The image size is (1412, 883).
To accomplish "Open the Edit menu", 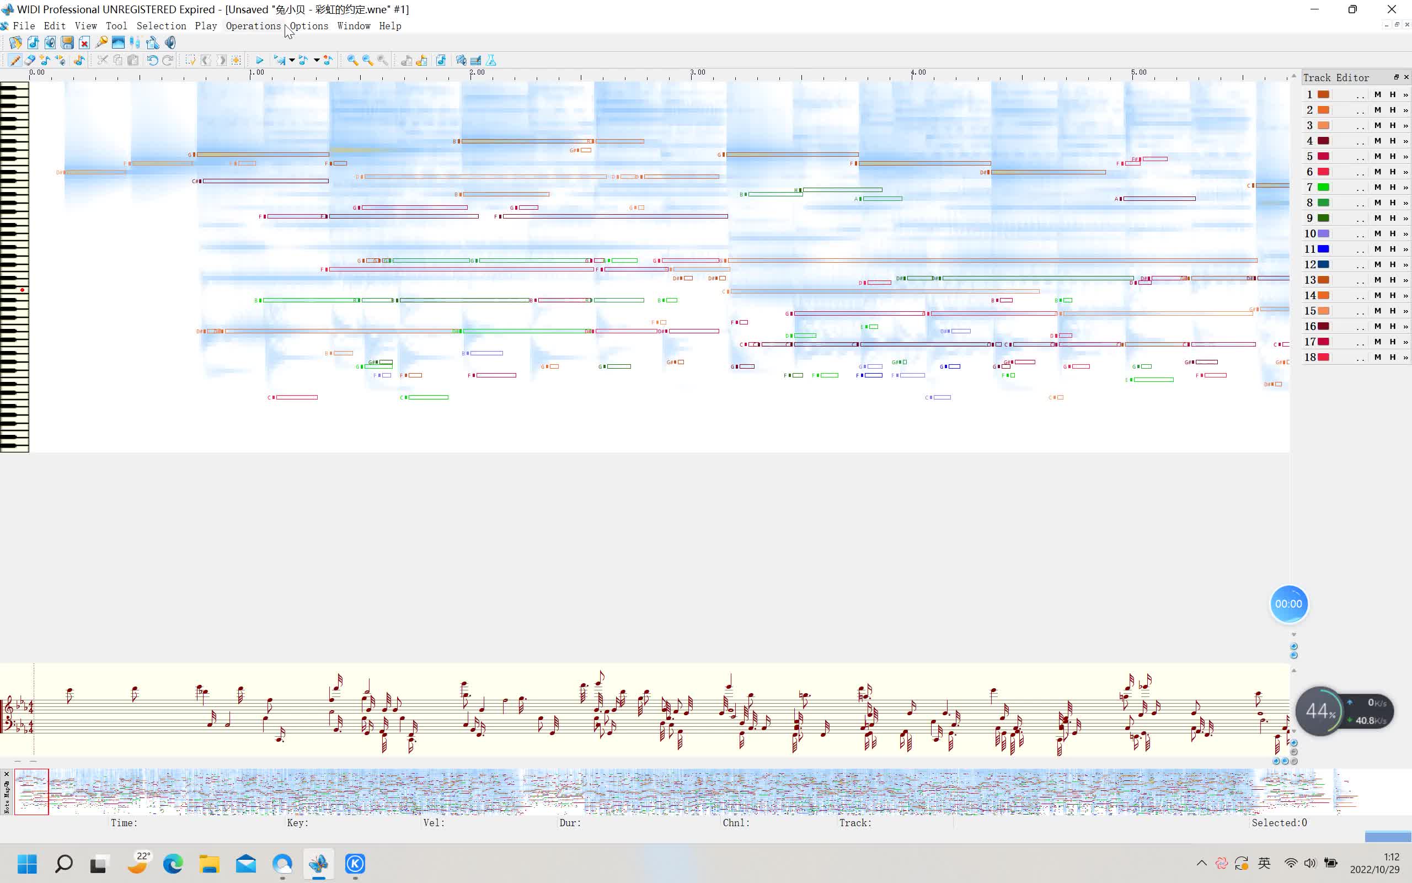I will (55, 26).
